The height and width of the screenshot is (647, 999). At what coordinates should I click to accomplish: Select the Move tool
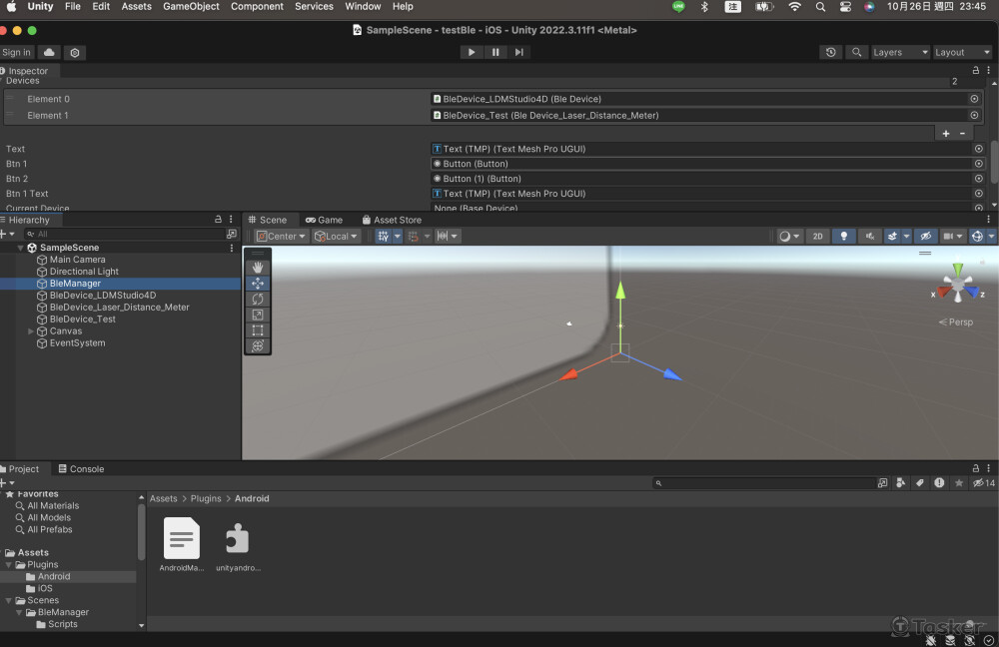coord(258,283)
